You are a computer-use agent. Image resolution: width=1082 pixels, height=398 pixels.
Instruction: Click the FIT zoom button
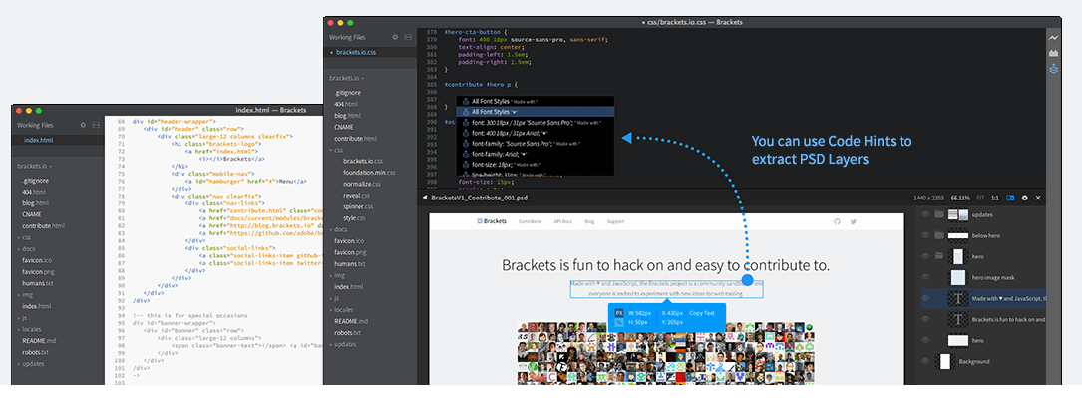pyautogui.click(x=979, y=198)
